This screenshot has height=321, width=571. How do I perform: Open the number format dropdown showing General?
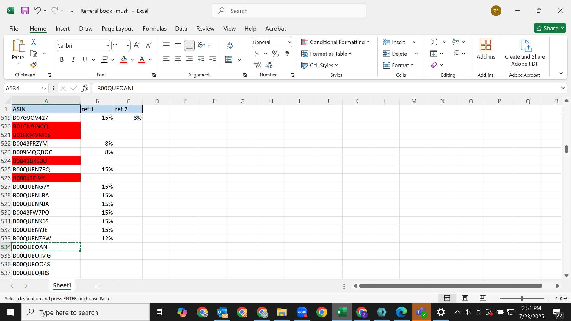pyautogui.click(x=289, y=42)
